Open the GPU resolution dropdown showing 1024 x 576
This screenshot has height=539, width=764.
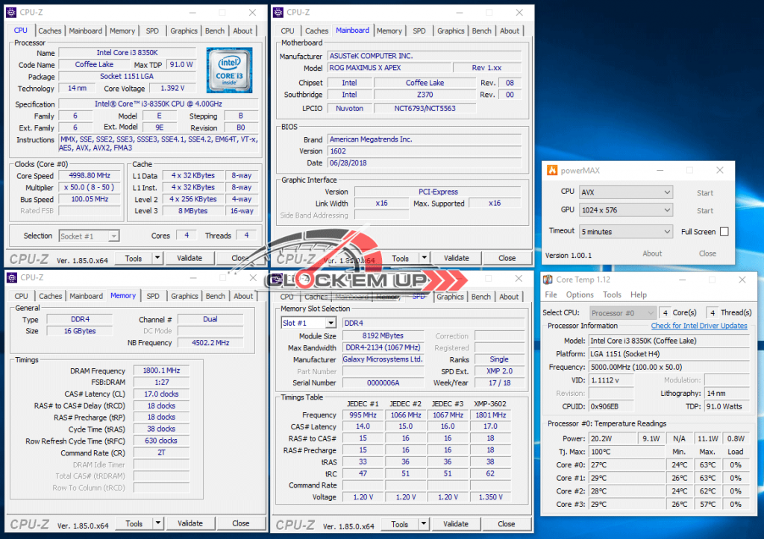tap(626, 210)
